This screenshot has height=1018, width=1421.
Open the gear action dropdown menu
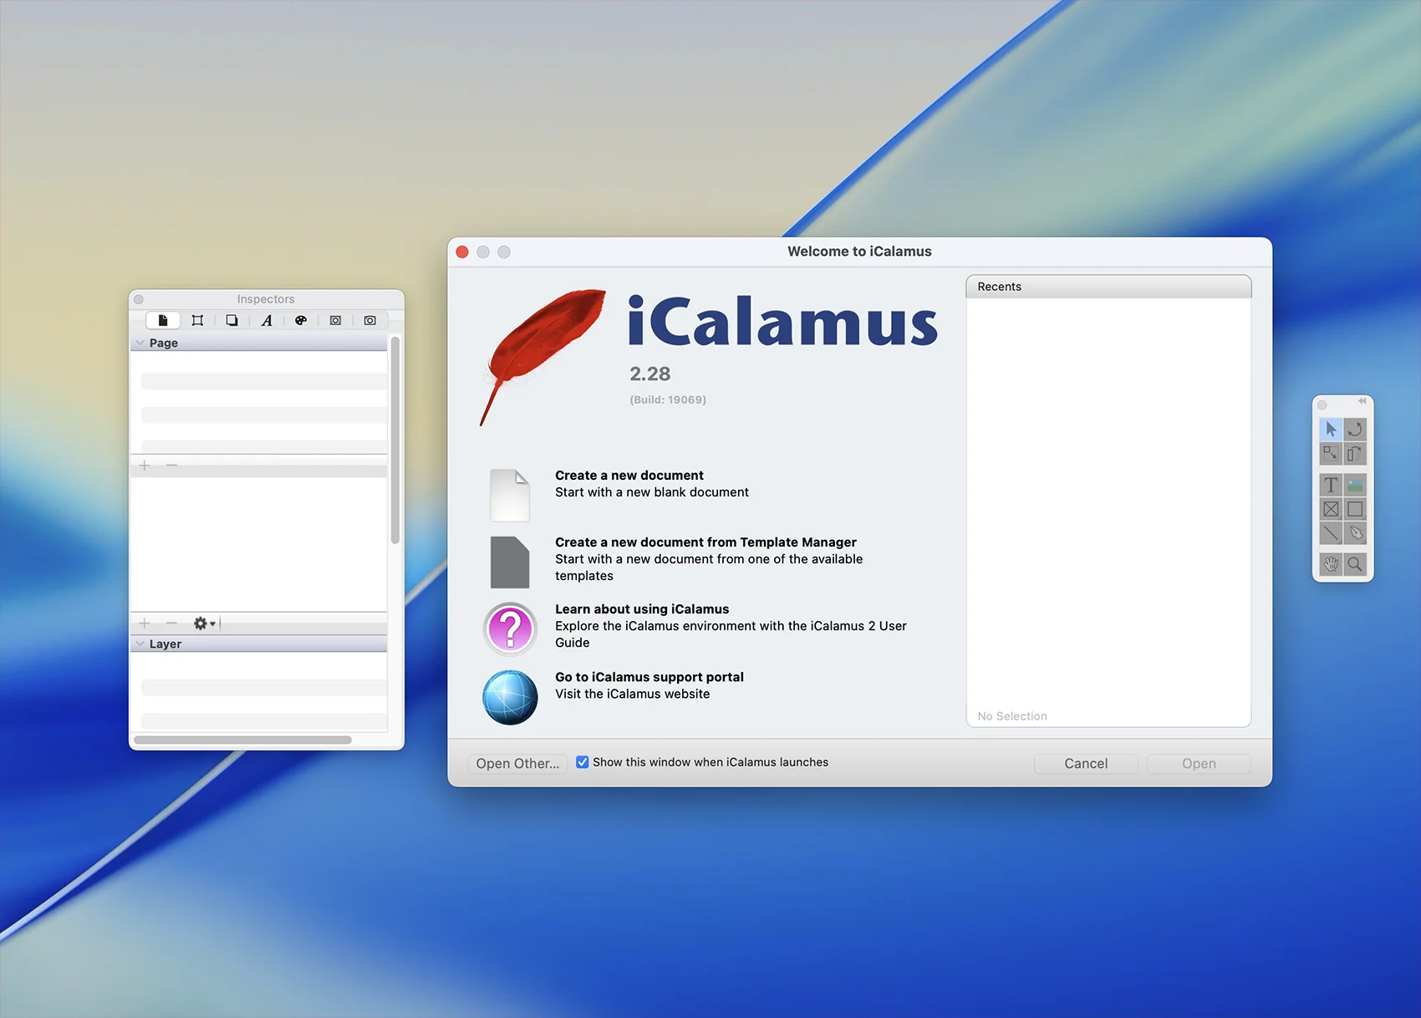click(x=204, y=624)
